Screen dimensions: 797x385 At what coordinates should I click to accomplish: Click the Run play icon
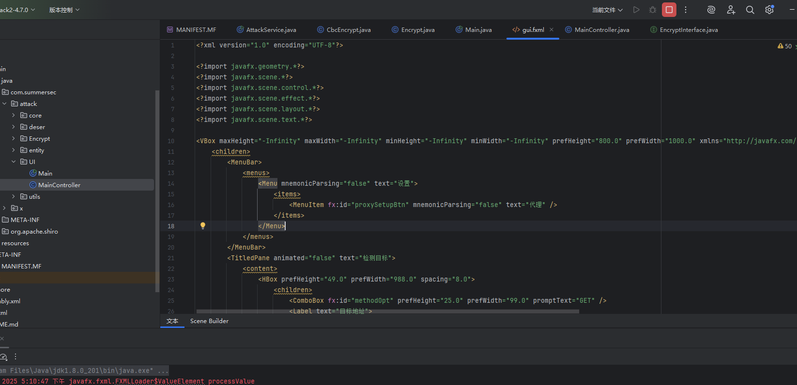pyautogui.click(x=636, y=10)
